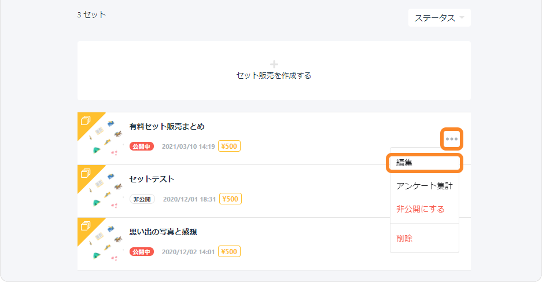Click the stack icon on 有料セット販売まとめ thumbnail
This screenshot has height=282, width=542.
[x=86, y=120]
